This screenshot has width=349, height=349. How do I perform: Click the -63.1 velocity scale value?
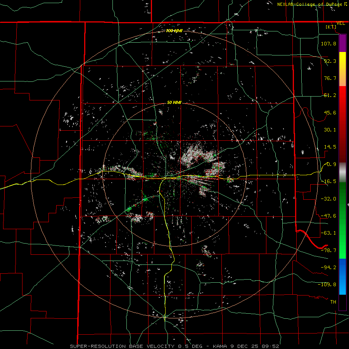328,233
